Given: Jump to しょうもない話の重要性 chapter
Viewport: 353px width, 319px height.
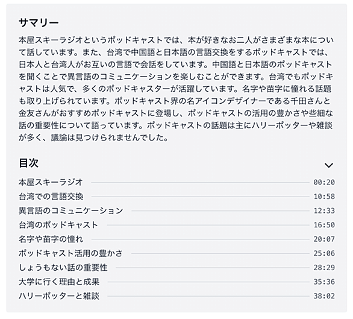Looking at the screenshot, I should coord(63,268).
